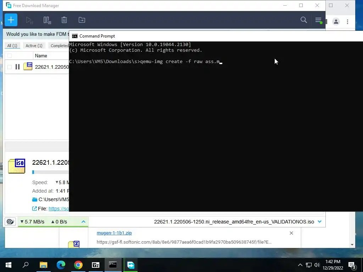This screenshot has height=272, width=363.
Task: Click the Free Download Manager taskbar icon
Action: [x=130, y=265]
